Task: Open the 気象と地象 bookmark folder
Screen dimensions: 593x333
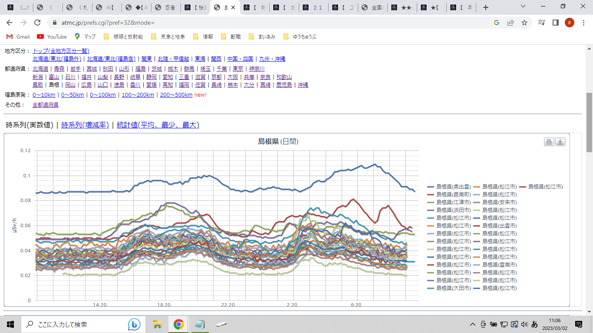Action: pos(168,37)
